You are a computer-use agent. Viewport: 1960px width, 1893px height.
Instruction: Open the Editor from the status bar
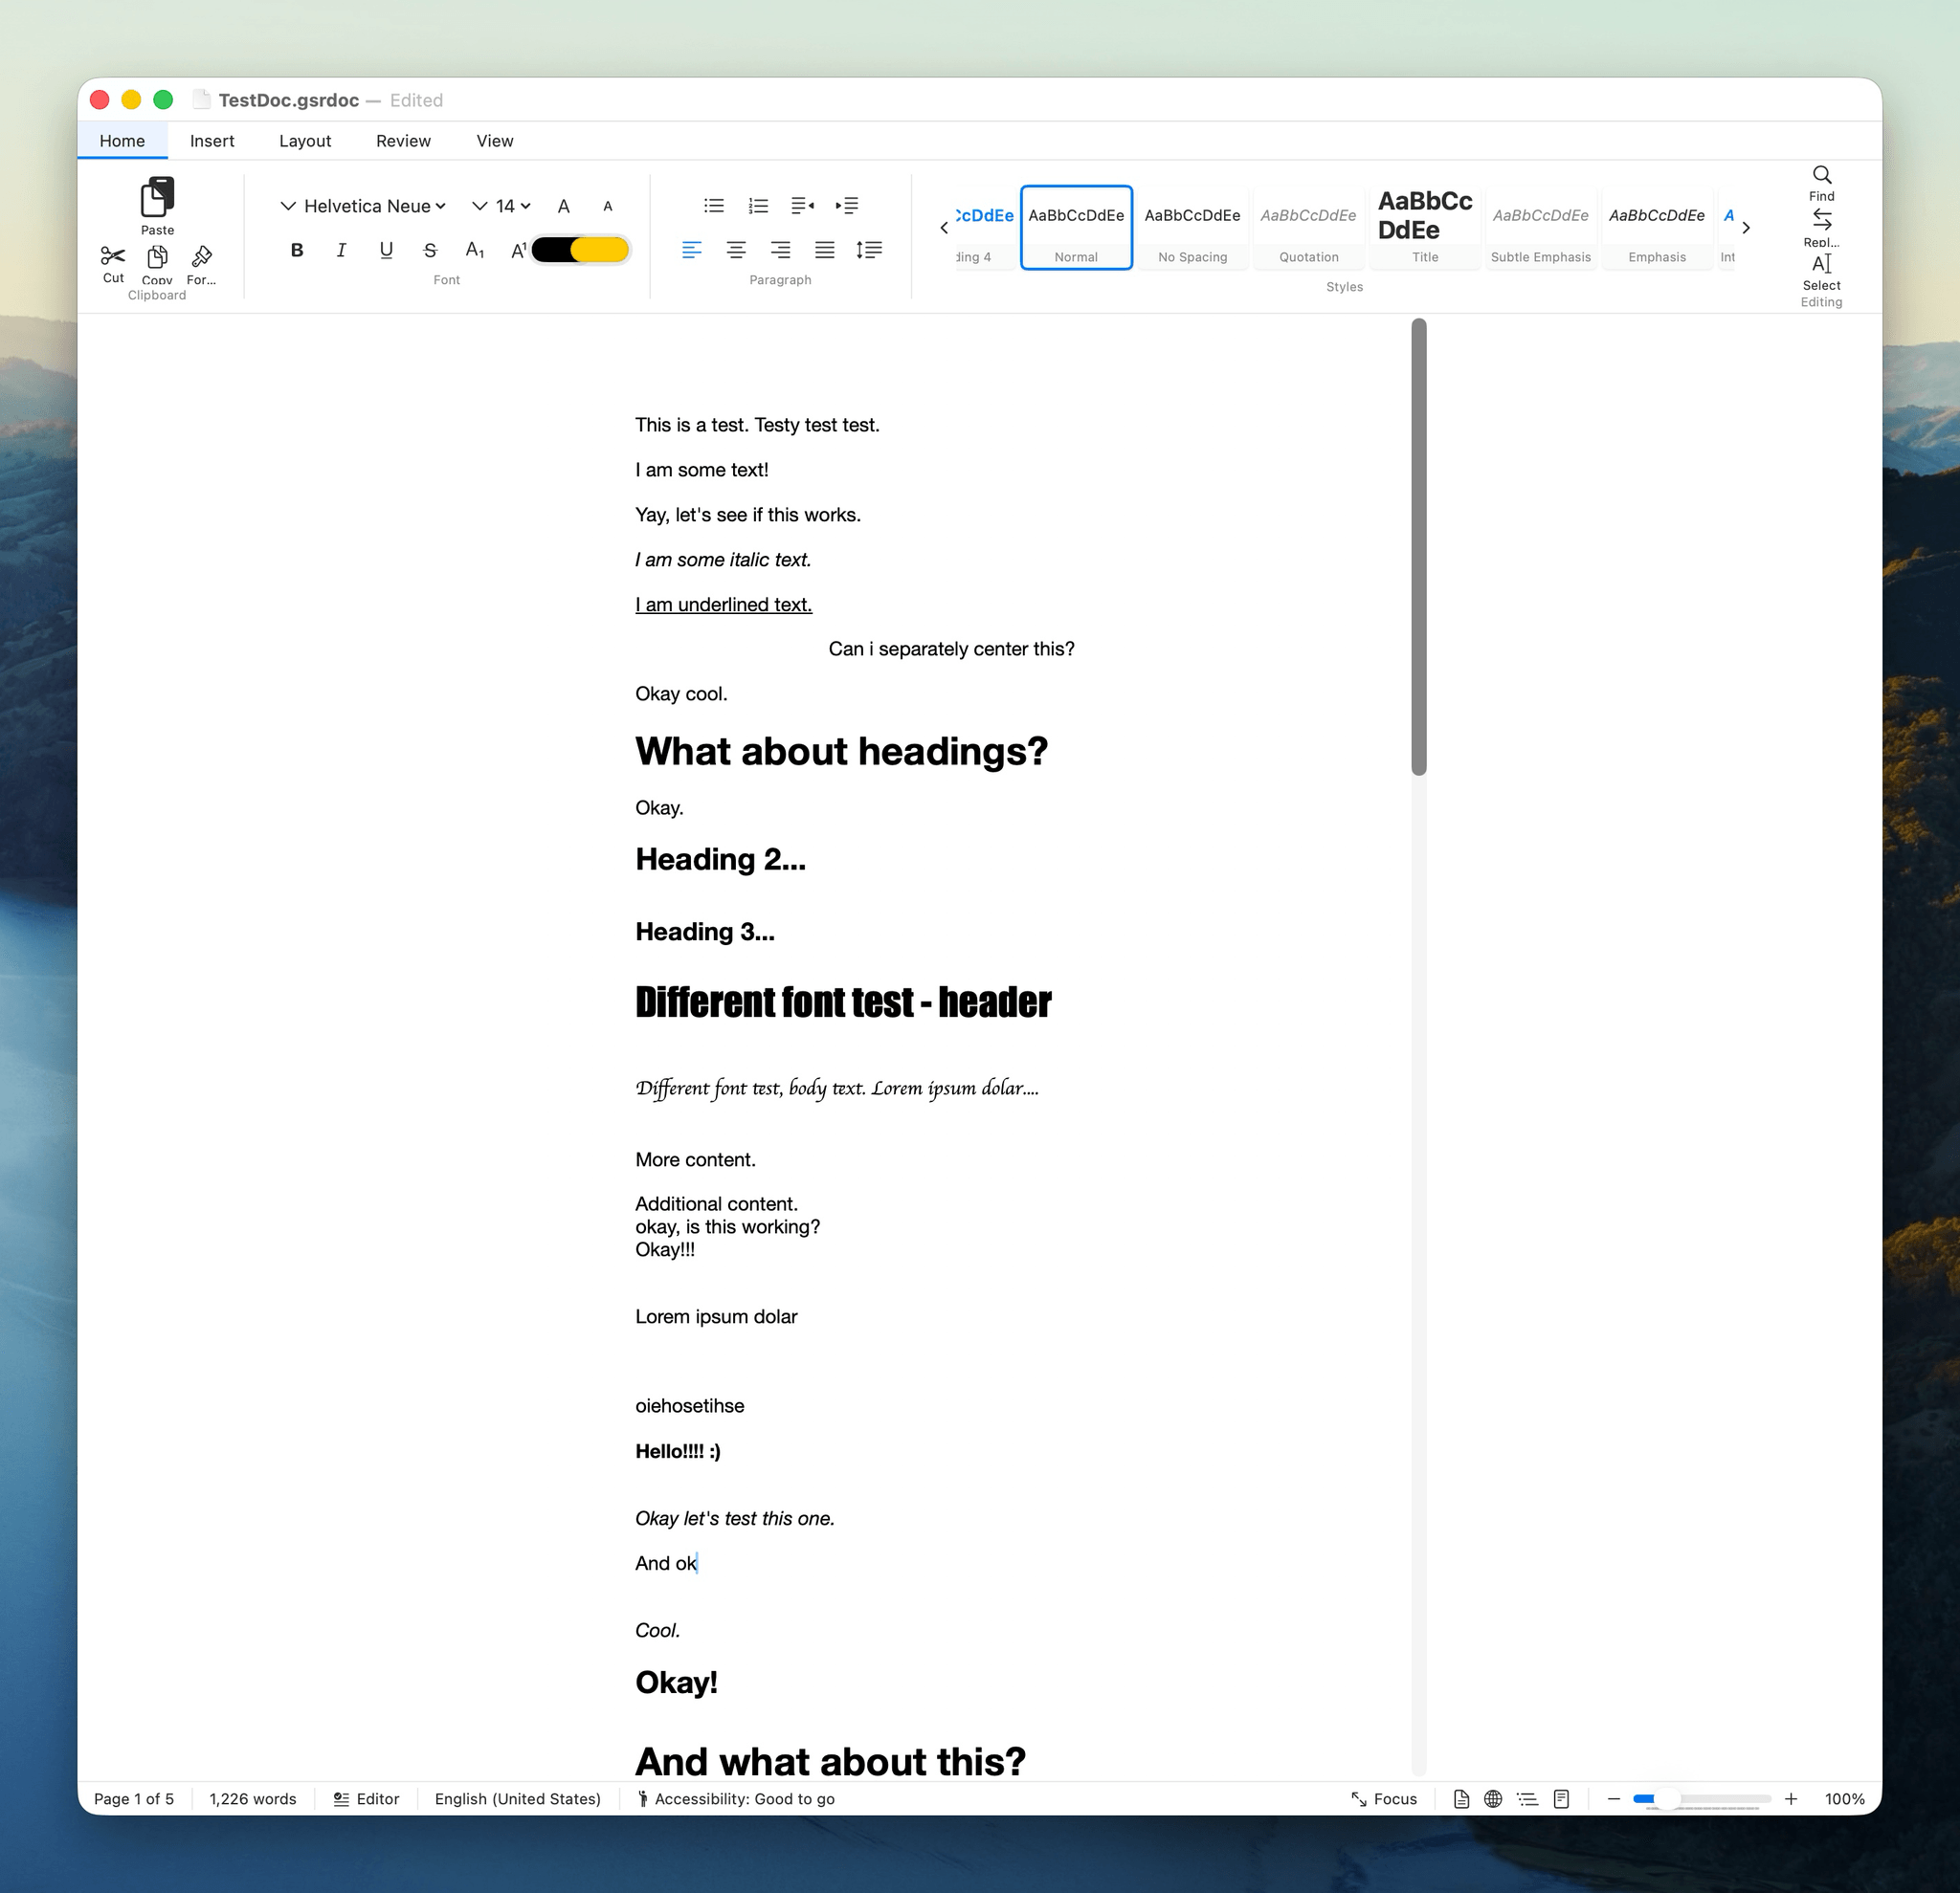click(x=366, y=1799)
